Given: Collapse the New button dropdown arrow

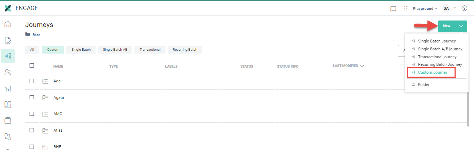Looking at the screenshot, I should coord(461,26).
